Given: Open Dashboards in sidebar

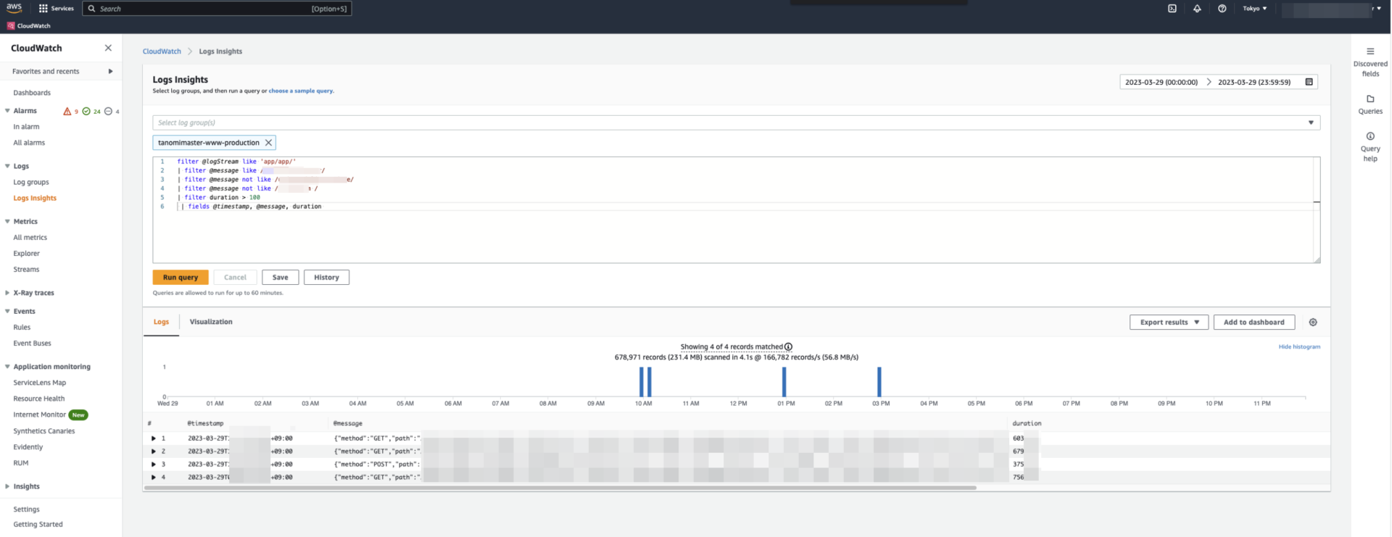Looking at the screenshot, I should tap(32, 93).
